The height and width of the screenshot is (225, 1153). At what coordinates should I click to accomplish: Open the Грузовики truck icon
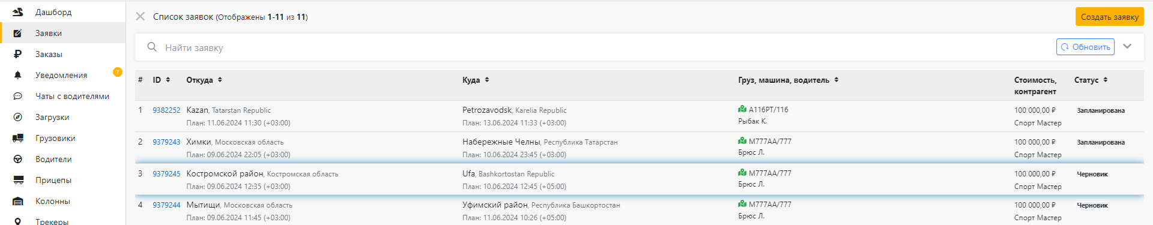(18, 138)
